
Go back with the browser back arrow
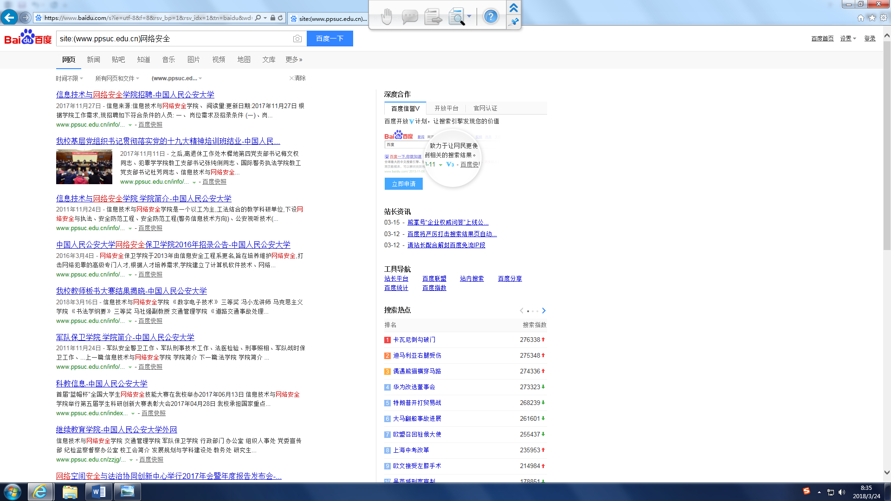(x=9, y=18)
